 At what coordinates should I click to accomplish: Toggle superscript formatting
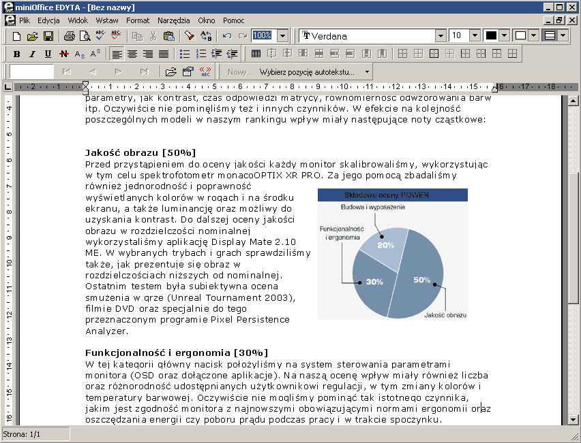tap(95, 54)
